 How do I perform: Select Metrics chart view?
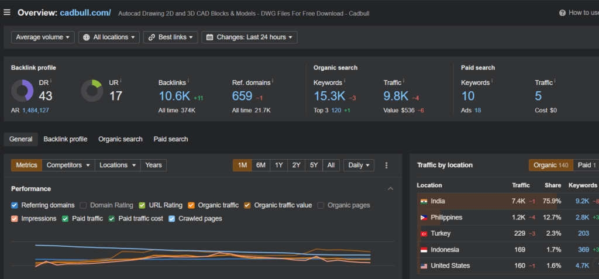[26, 165]
